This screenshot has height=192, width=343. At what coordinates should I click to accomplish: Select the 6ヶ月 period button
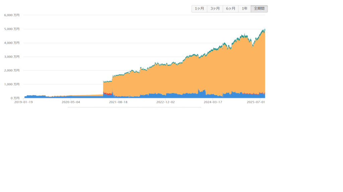pyautogui.click(x=230, y=9)
